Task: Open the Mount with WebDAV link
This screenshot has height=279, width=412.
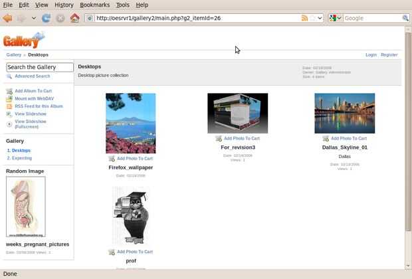Action: pyautogui.click(x=35, y=98)
